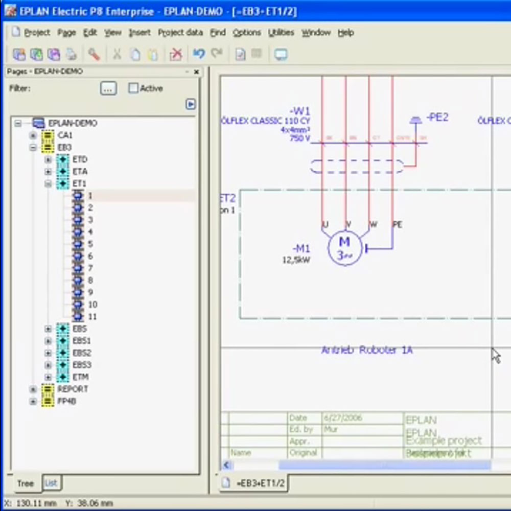Click the red brush format icon

[x=94, y=55]
